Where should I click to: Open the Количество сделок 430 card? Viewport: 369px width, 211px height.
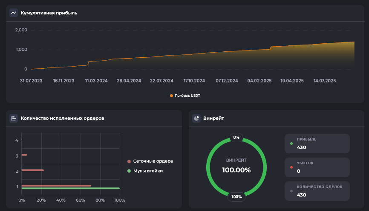pos(317,191)
